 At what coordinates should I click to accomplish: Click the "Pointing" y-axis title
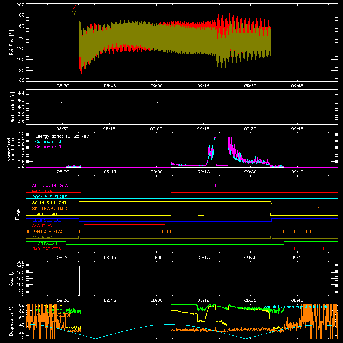pos(12,43)
